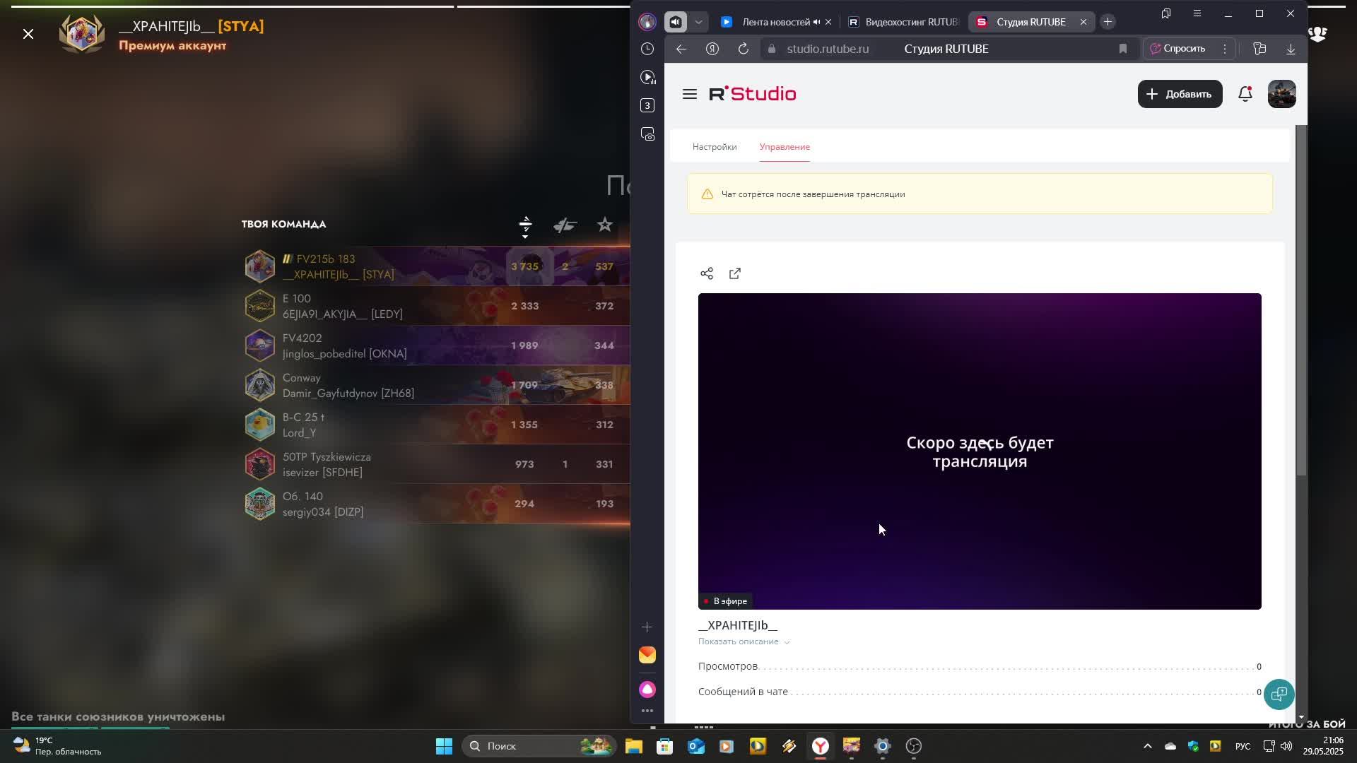
Task: Mute audio on Лента новостей tab
Action: click(x=816, y=22)
